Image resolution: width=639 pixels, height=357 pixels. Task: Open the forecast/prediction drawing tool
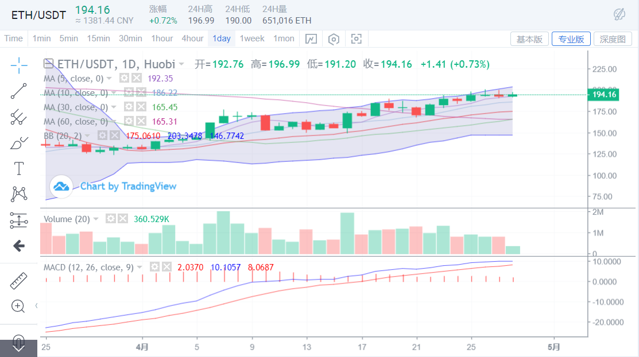click(x=19, y=220)
